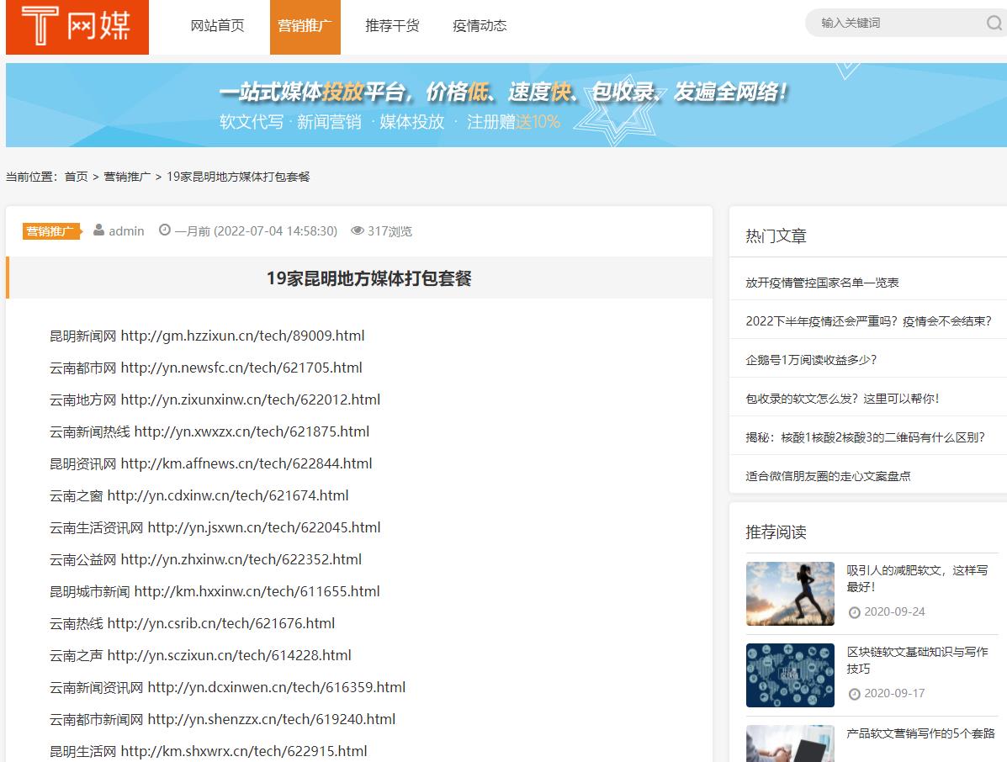
Task: Click the thumbnail beside 产品软文营销写作的5个套路
Action: click(x=790, y=743)
